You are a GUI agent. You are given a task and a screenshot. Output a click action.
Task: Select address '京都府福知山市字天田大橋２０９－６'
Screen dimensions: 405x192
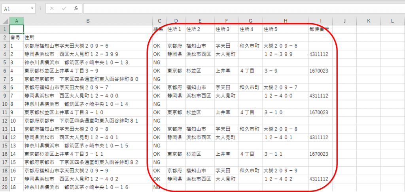click(88, 46)
